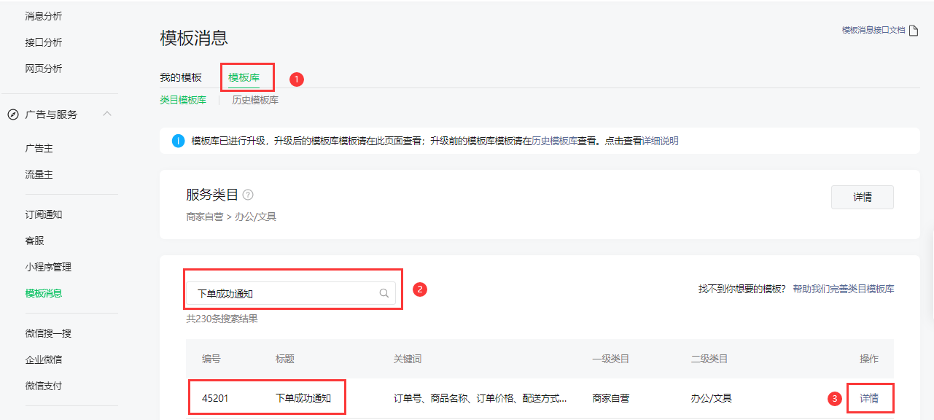The image size is (934, 420).
Task: Click 帮助我们完善类目模板库 link
Action: 844,289
